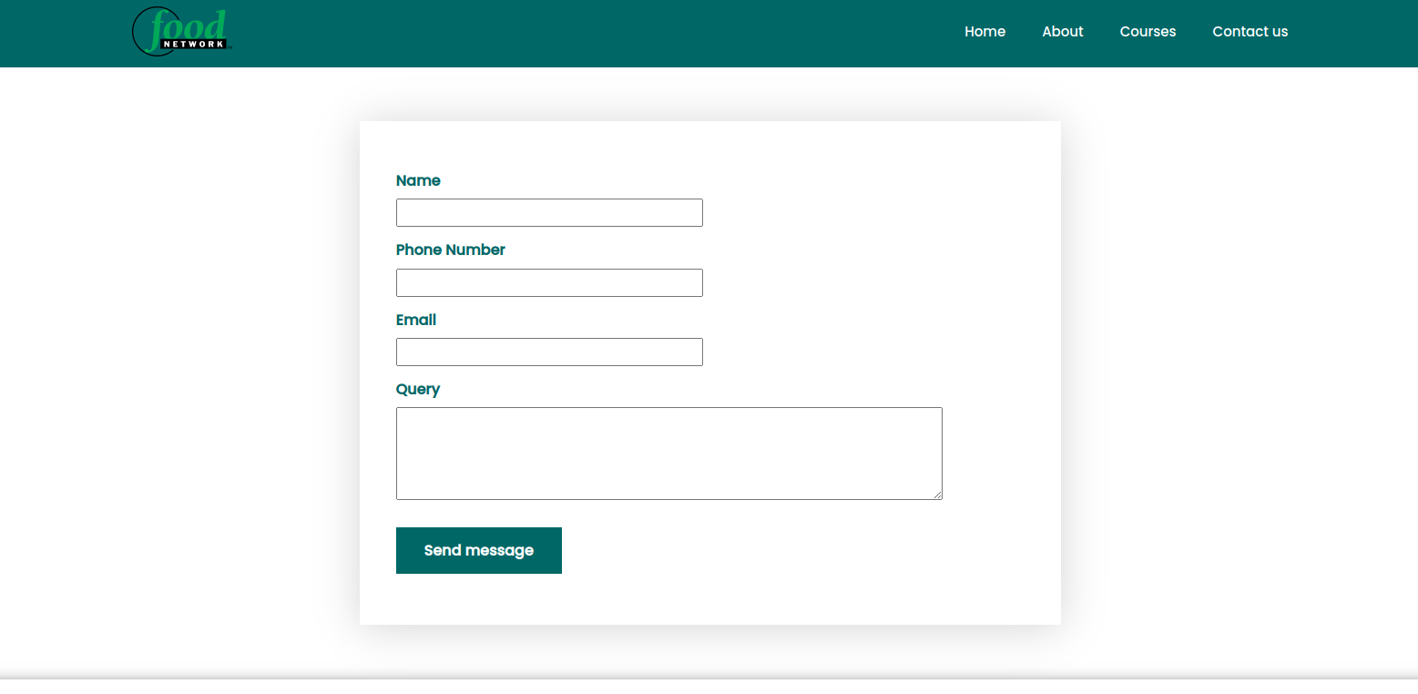Click the Food Network logo
The height and width of the screenshot is (694, 1418).
181,31
